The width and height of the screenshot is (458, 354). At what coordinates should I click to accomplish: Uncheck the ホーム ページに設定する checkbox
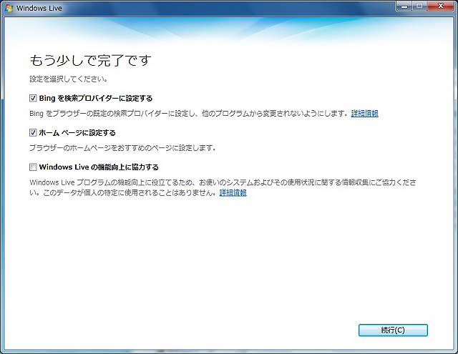tap(33, 132)
